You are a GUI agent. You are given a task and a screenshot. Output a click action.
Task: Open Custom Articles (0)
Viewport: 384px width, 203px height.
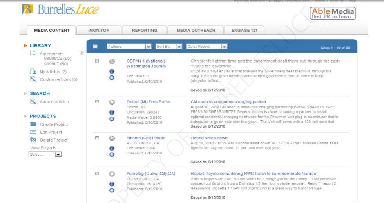pyautogui.click(x=58, y=79)
